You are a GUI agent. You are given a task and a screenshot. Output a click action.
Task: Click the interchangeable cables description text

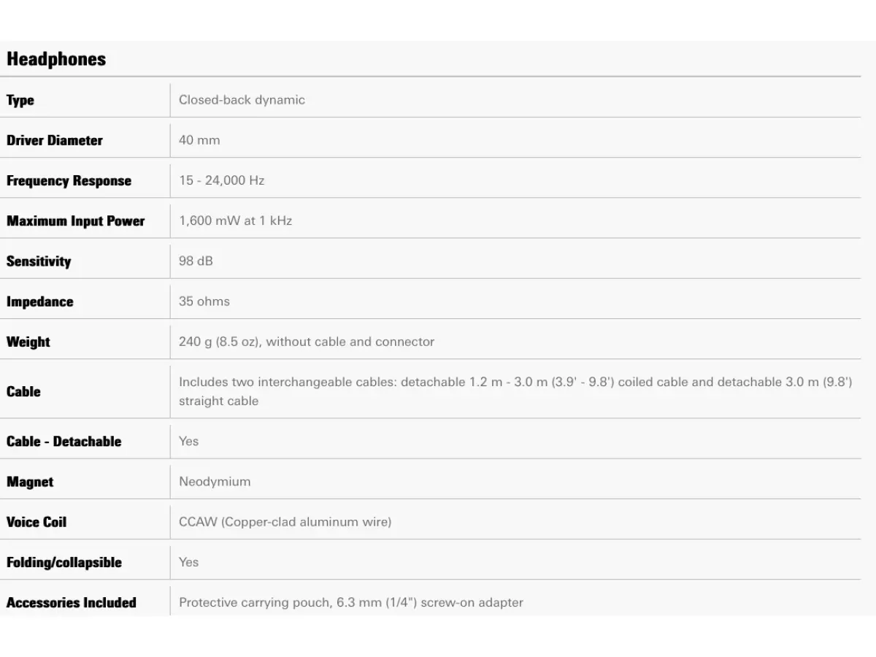[x=515, y=391]
